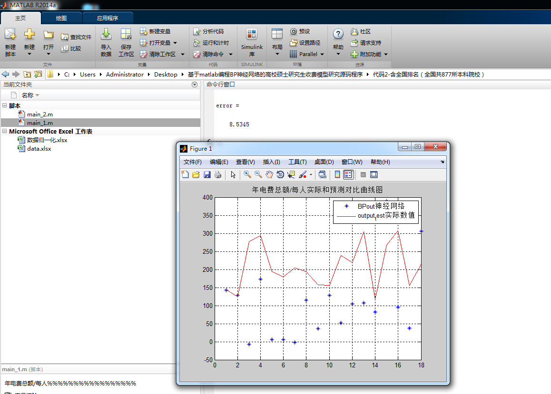Click Save Figure icon in Figure 1 toolbar
Viewport: 551px width, 394px height.
(207, 174)
